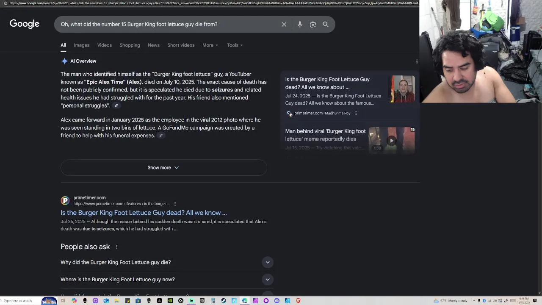Open the More dropdown in search filters
This screenshot has width=542, height=305.
tap(210, 45)
